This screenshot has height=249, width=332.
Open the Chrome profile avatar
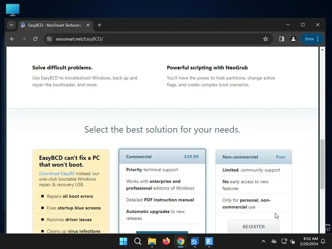(293, 39)
